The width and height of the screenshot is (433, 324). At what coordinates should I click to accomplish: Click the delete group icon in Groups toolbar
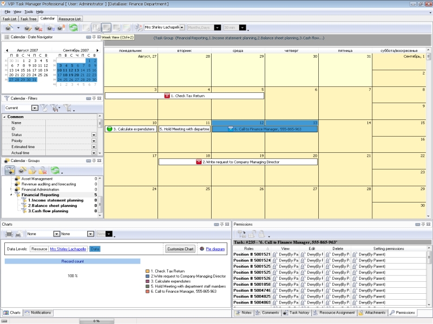click(43, 170)
